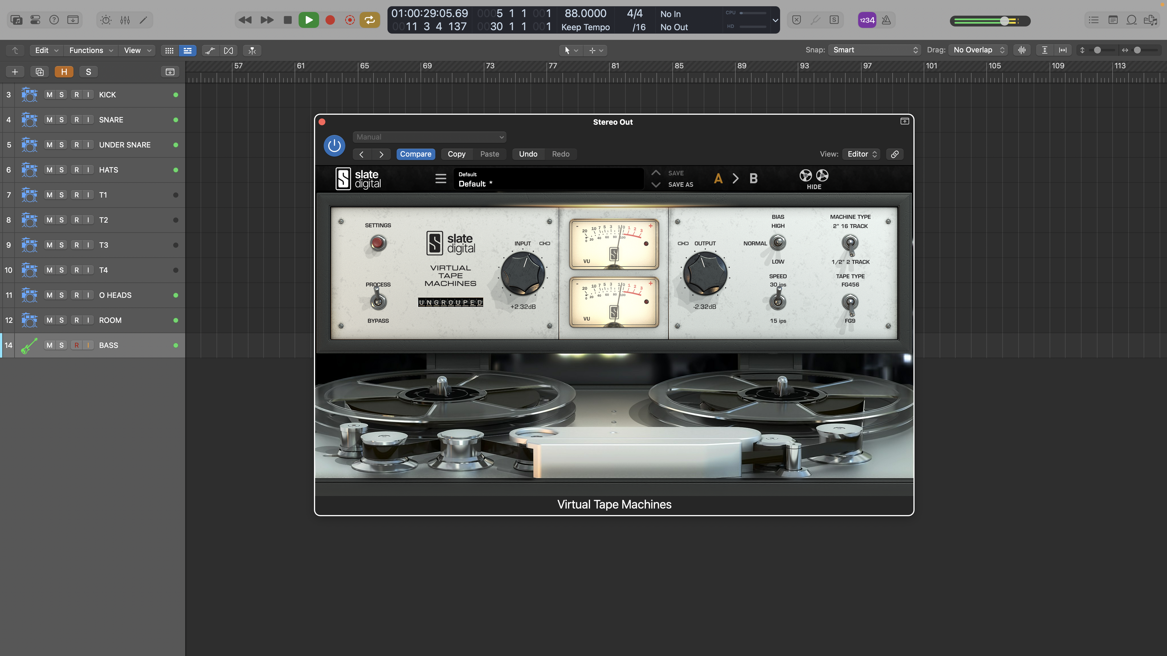Toggle the Metronome icon
Viewport: 1167px width, 656px height.
(x=887, y=20)
